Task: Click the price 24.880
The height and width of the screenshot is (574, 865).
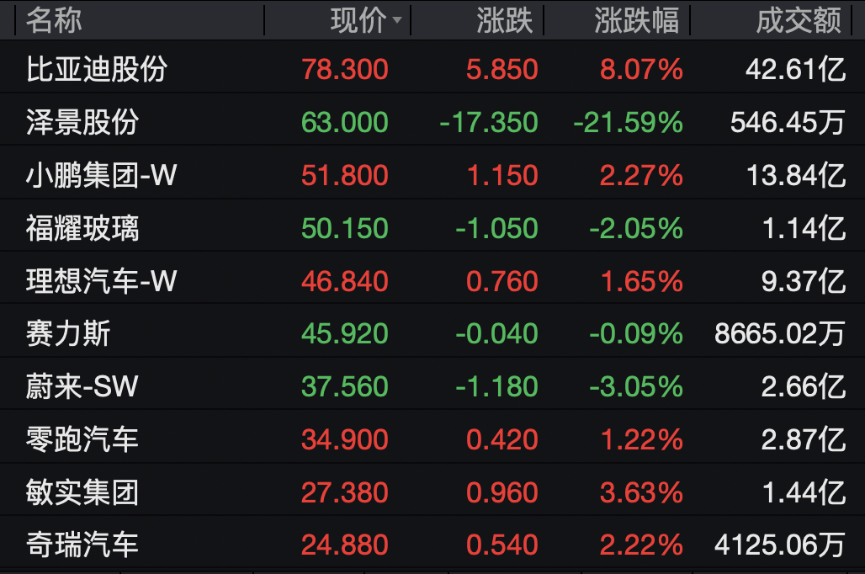Action: (x=345, y=545)
